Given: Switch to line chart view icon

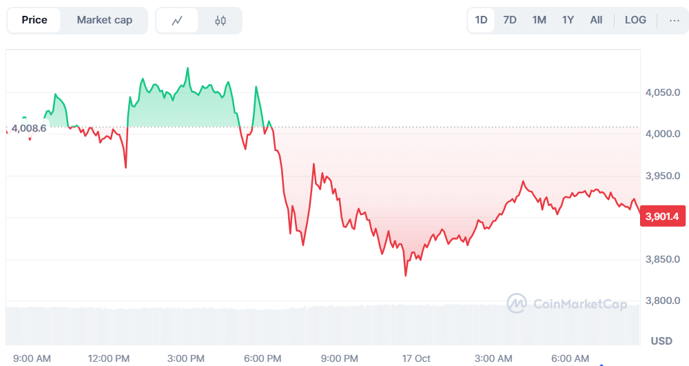Looking at the screenshot, I should coord(177,21).
